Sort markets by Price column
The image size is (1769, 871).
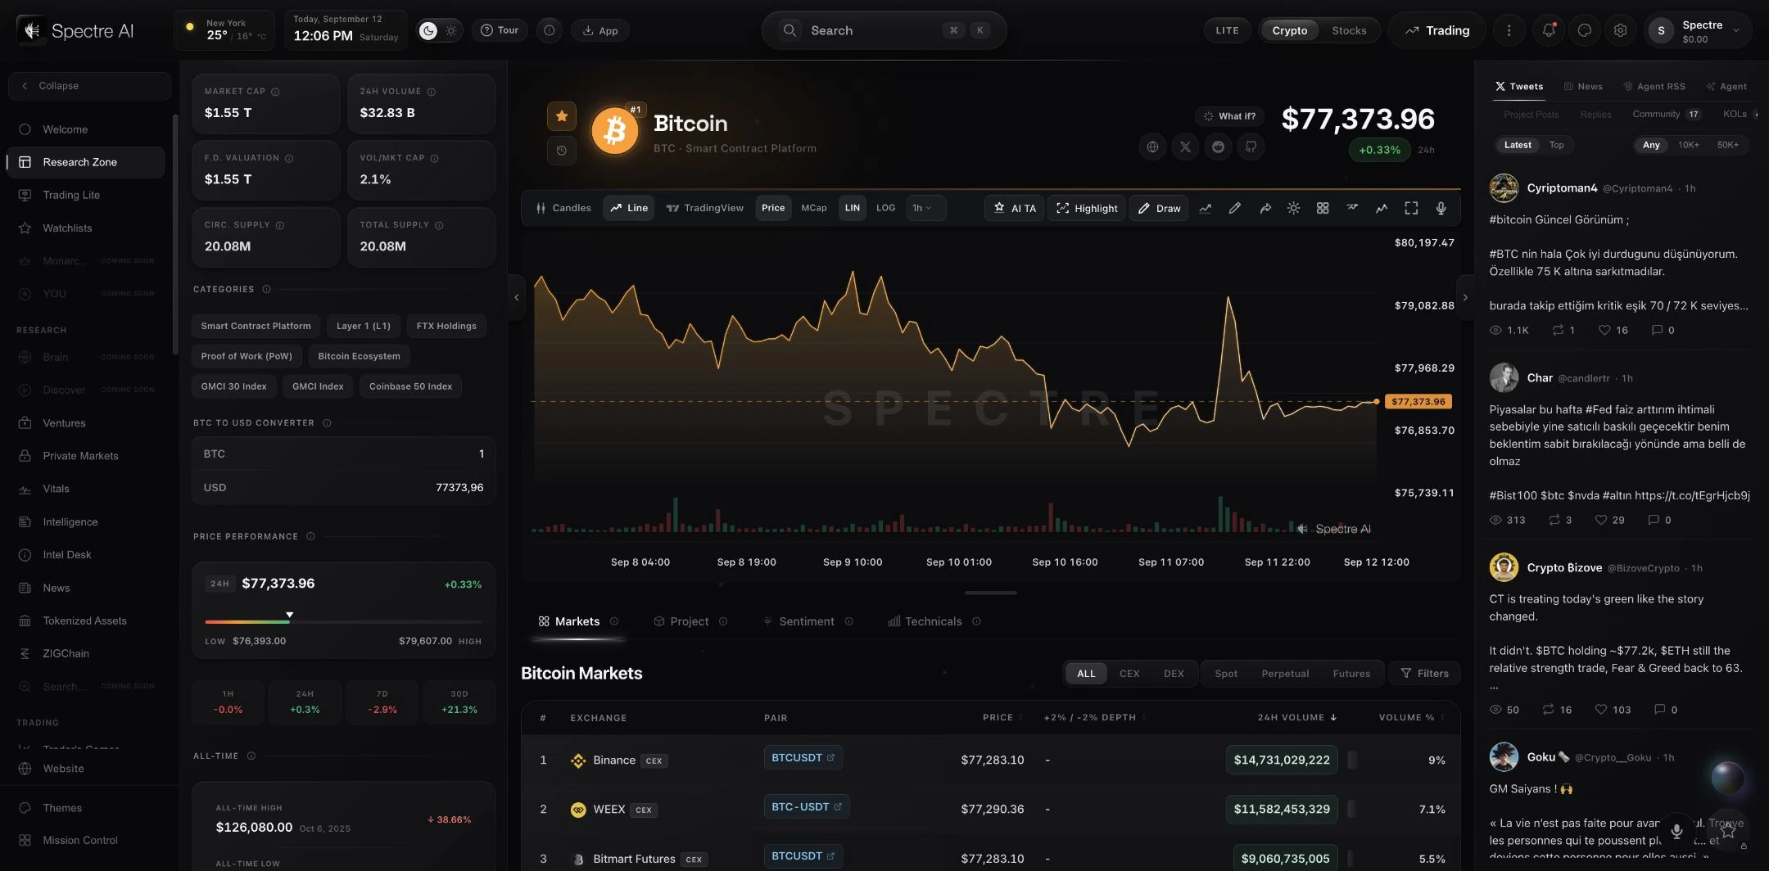pyautogui.click(x=1002, y=718)
